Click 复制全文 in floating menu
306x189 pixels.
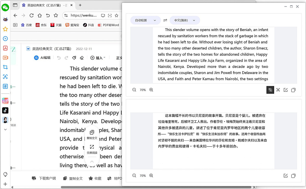(92, 135)
